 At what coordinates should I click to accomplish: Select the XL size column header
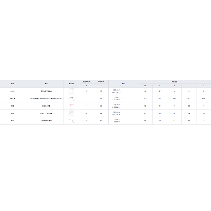pyautogui.click(x=203, y=86)
